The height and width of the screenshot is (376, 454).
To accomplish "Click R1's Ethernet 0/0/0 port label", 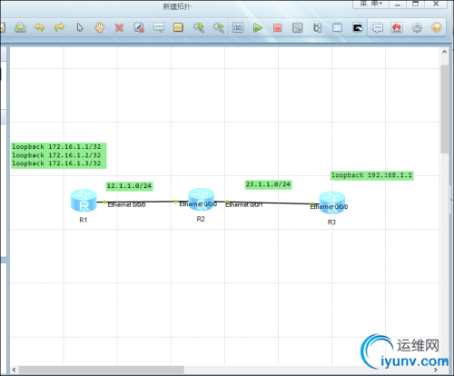I will (126, 205).
